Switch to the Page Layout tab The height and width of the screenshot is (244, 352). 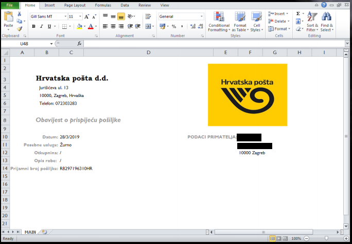75,5
